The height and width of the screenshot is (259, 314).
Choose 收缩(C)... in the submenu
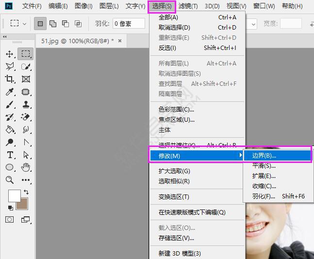(279, 186)
